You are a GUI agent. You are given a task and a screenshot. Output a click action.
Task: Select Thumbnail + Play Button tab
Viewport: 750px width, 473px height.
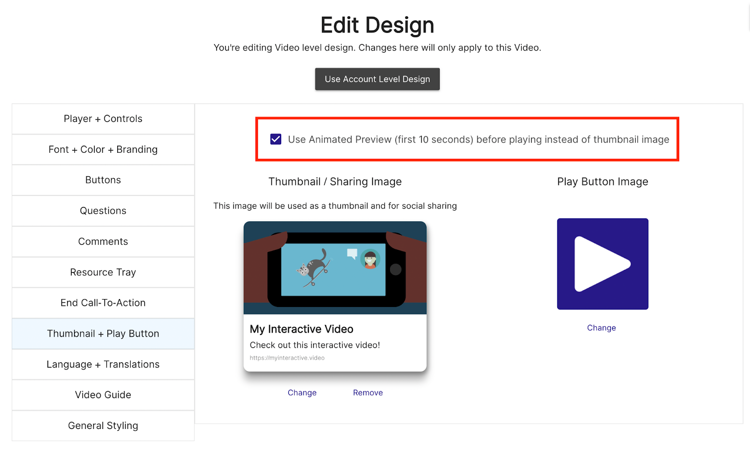pyautogui.click(x=103, y=334)
